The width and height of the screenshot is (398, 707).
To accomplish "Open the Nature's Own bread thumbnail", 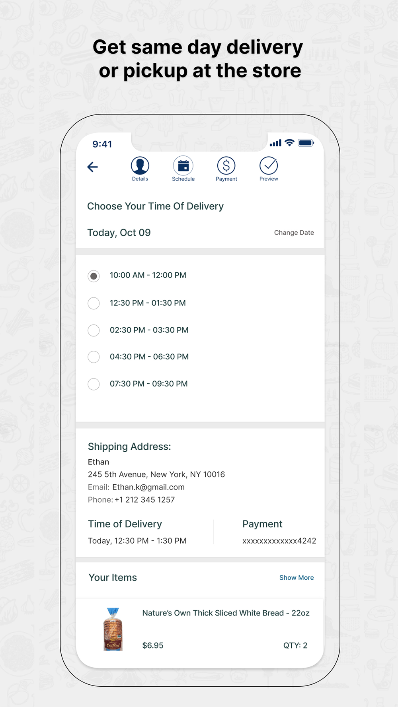I will click(113, 629).
